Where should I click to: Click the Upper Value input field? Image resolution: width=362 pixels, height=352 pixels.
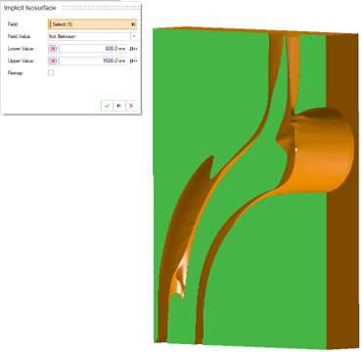pyautogui.click(x=93, y=61)
